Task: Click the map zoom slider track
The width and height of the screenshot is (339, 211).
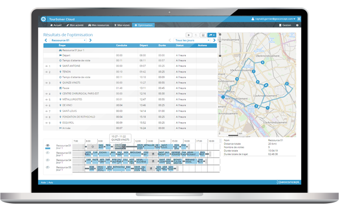Action: (x=220, y=45)
